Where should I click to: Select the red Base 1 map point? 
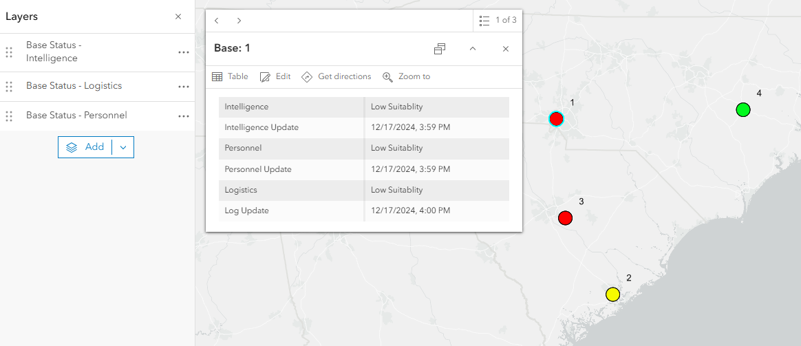[556, 119]
